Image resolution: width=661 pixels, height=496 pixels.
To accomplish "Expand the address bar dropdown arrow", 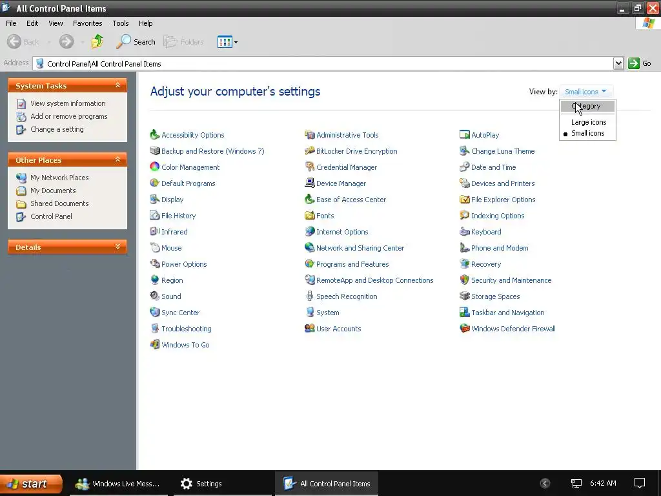I will pos(618,63).
